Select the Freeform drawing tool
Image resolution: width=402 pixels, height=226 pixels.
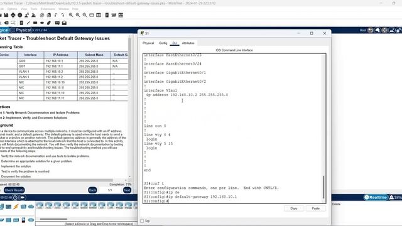click(49, 23)
